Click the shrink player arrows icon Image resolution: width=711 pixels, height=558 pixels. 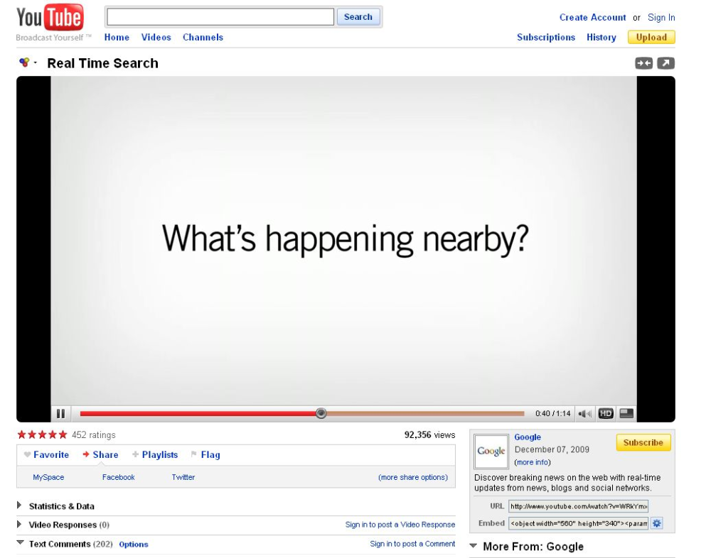[x=643, y=63]
